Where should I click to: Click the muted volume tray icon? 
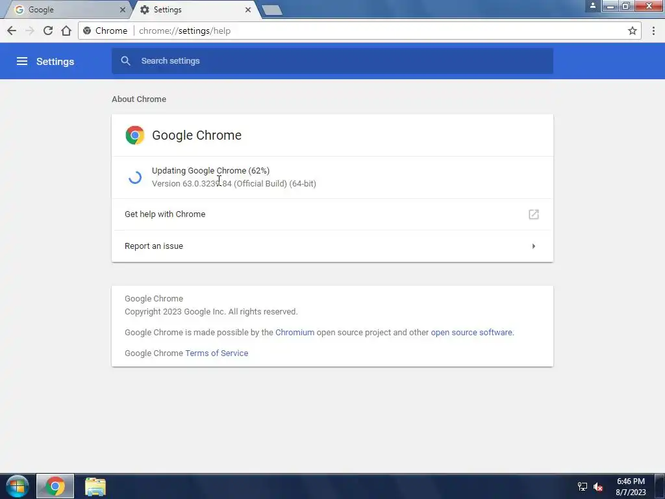598,487
